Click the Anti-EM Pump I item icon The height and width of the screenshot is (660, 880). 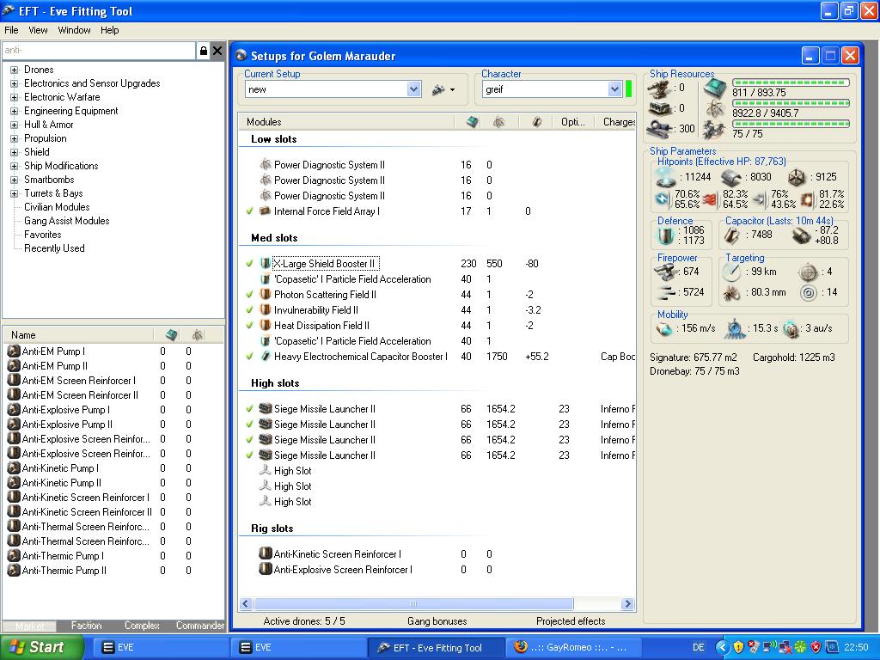tap(14, 351)
